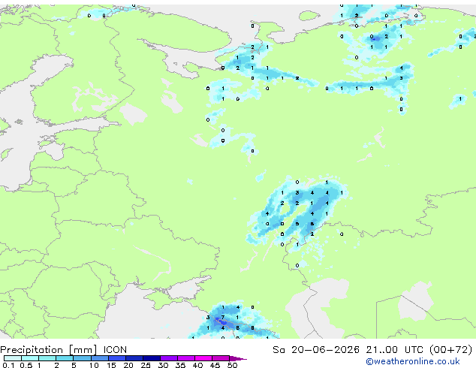The image size is (476, 368).
Task: Click the '10' legend scale label
Action: click(x=94, y=365)
